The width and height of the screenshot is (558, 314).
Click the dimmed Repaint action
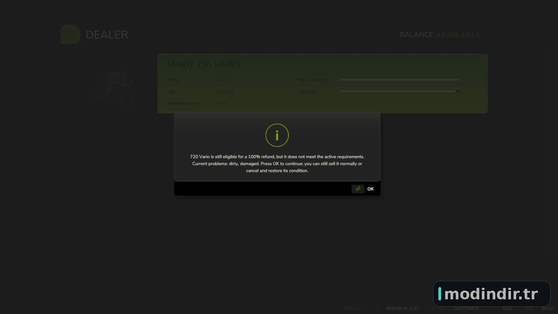point(353,308)
